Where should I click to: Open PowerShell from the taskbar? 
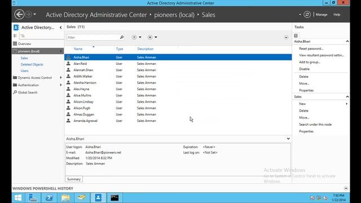coord(49,198)
